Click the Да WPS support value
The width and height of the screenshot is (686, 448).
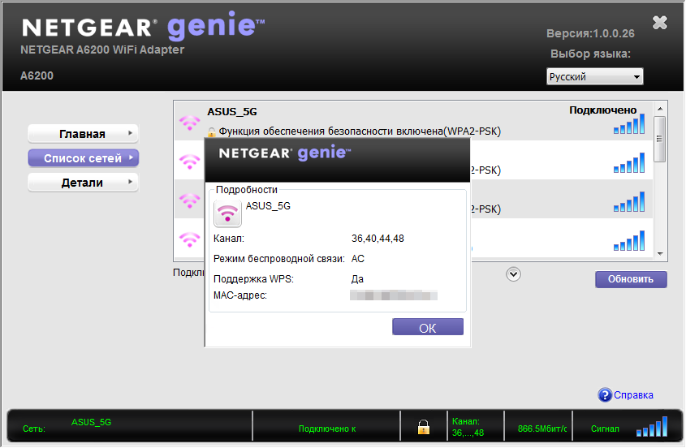coord(357,278)
